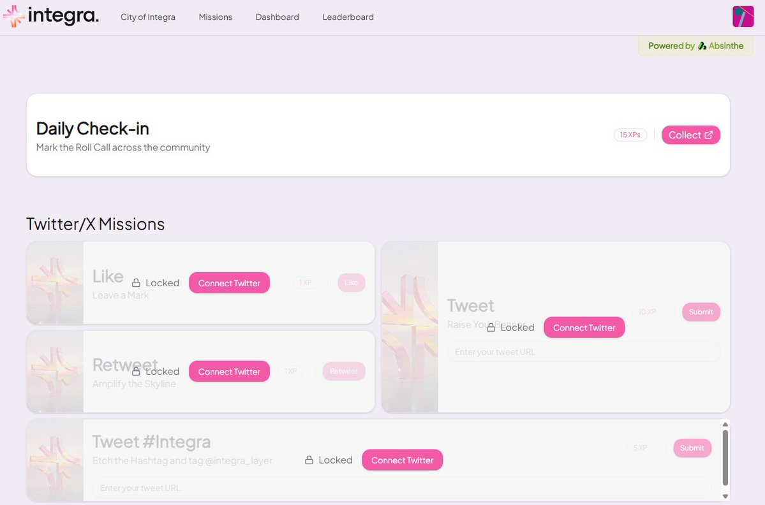Image resolution: width=765 pixels, height=505 pixels.
Task: Open City of Integra page
Action: click(148, 17)
